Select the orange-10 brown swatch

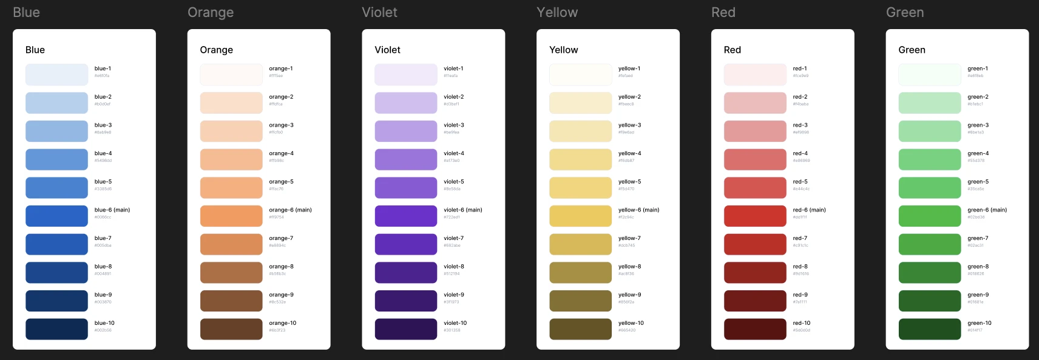(231, 329)
